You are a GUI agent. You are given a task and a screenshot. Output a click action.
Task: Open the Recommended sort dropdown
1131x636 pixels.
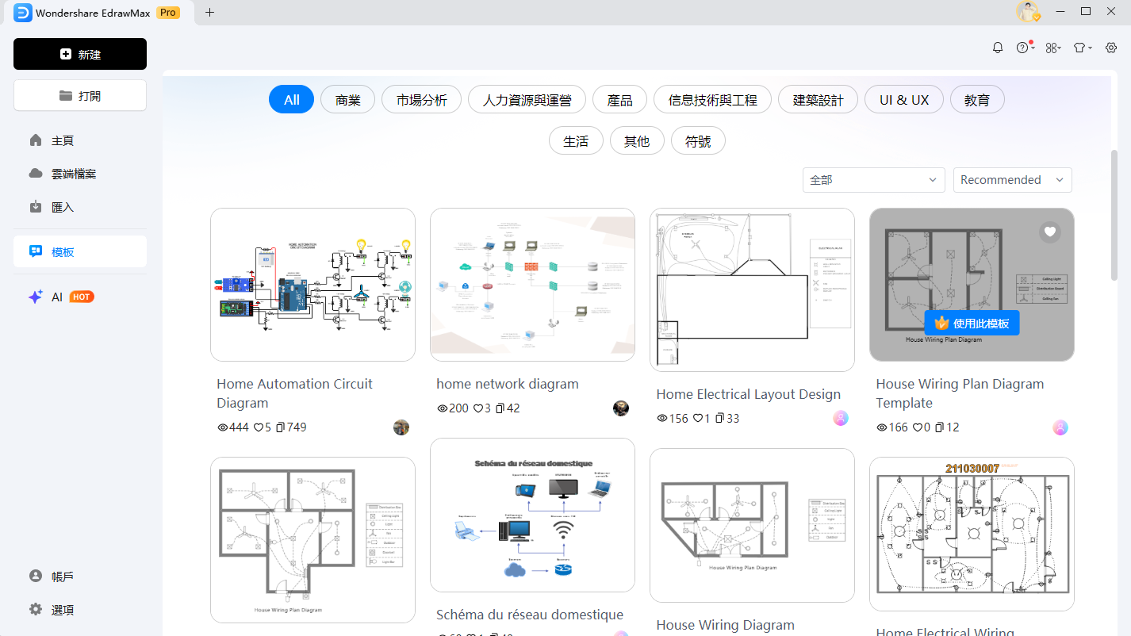[1012, 180]
